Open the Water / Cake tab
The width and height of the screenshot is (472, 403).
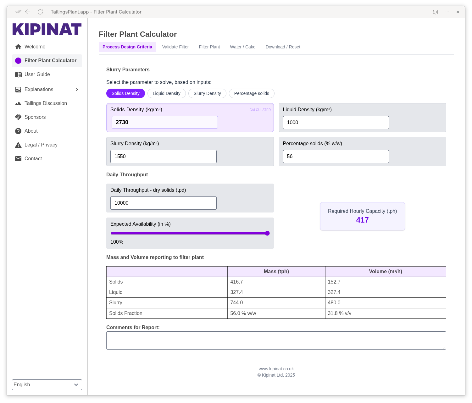tap(242, 47)
